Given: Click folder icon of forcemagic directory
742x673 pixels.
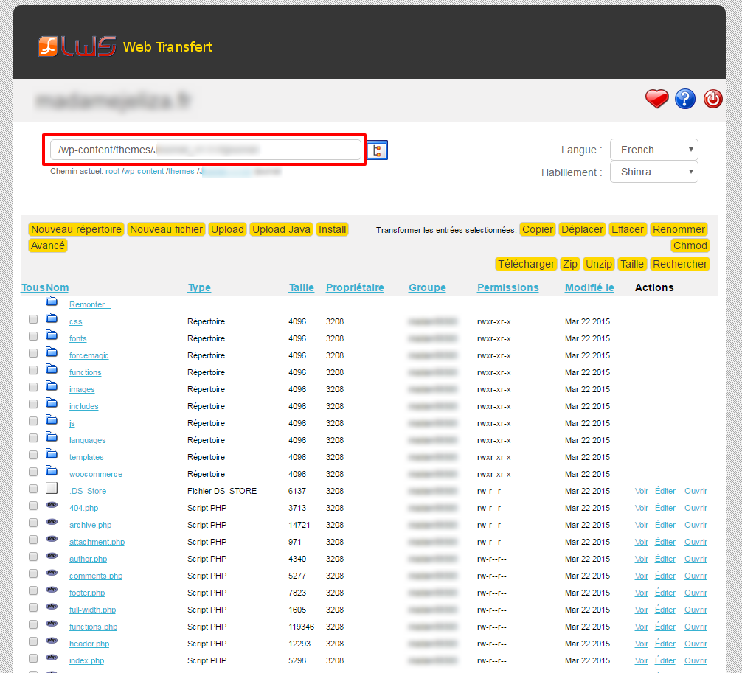Looking at the screenshot, I should click(52, 352).
